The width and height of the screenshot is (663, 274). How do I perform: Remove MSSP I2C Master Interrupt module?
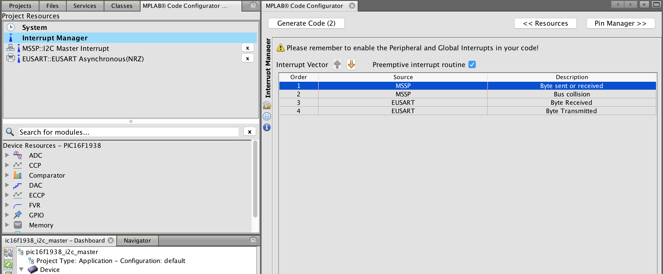point(247,48)
